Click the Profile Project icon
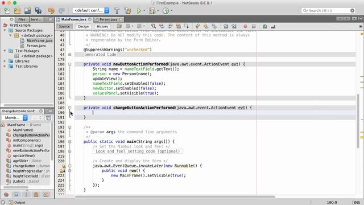 (x=166, y=11)
